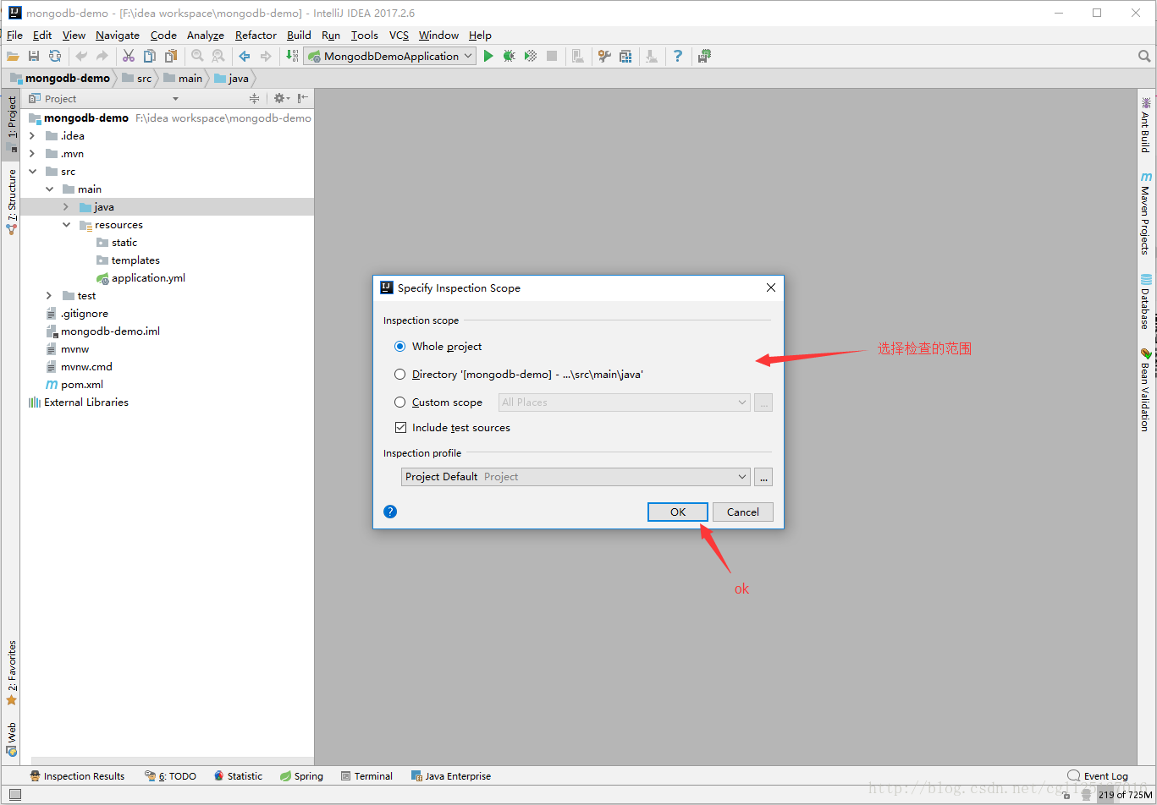
Task: Click the Cut scissors icon
Action: (x=129, y=57)
